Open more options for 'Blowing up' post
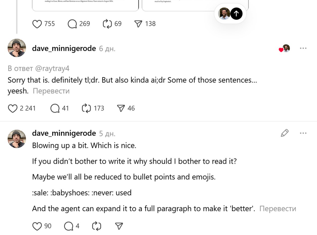The image size is (317, 235). coord(303,133)
